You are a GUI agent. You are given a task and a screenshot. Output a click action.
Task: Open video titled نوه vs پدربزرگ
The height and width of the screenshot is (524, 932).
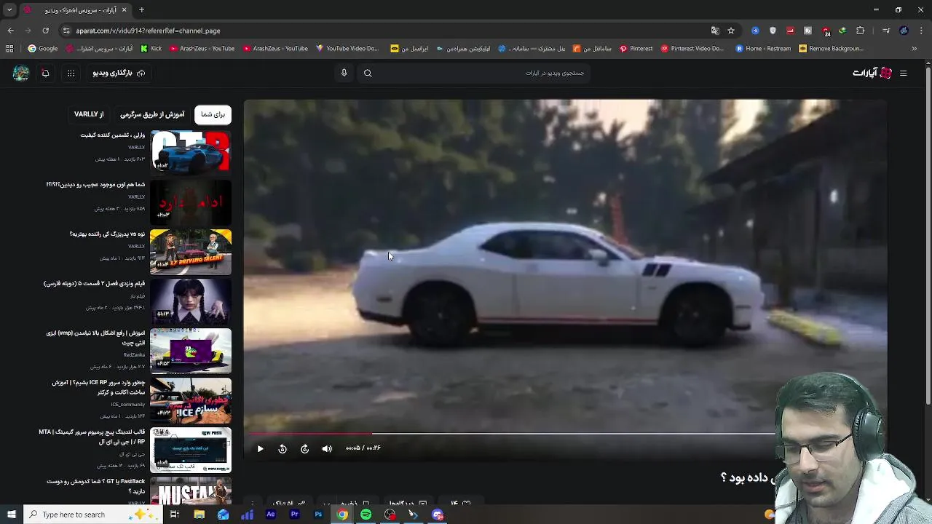tap(107, 234)
